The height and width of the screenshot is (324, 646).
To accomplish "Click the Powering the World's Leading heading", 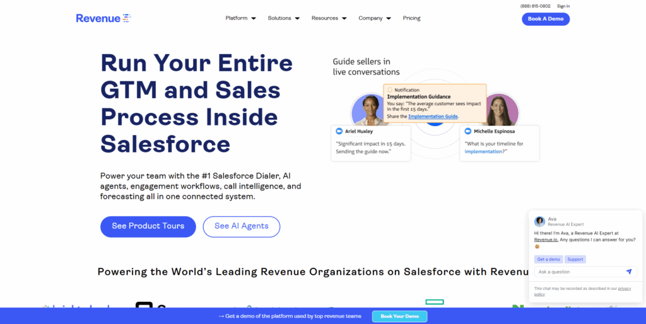I will (313, 272).
